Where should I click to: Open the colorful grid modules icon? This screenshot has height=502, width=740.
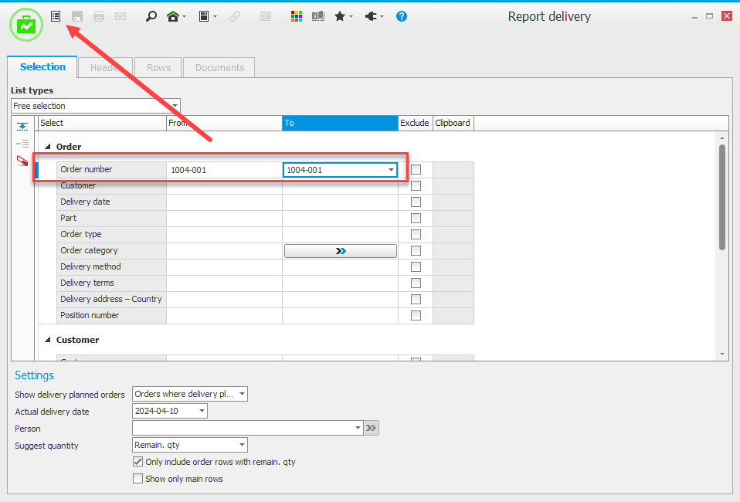click(x=297, y=16)
